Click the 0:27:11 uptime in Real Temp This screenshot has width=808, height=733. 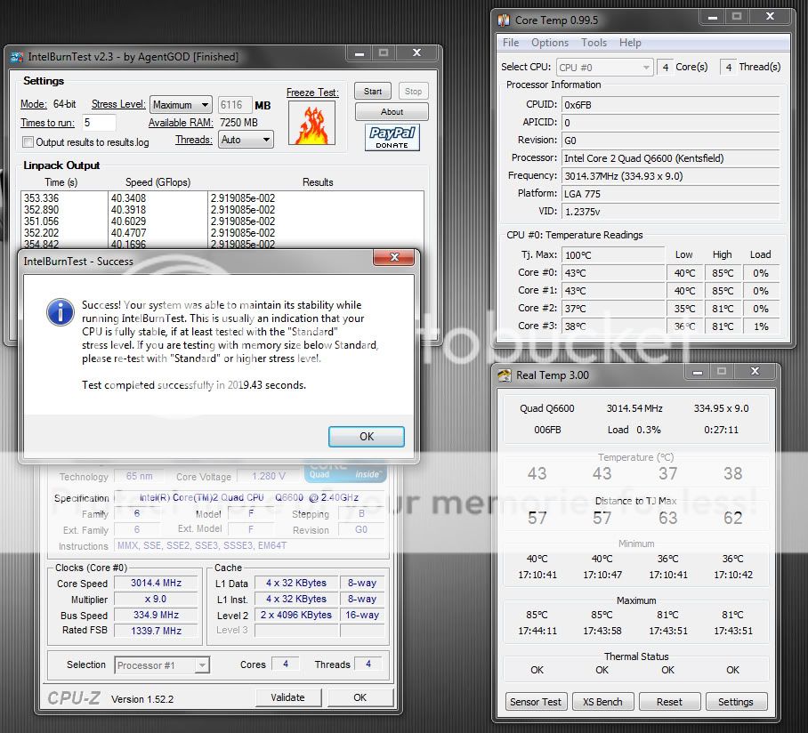[721, 430]
